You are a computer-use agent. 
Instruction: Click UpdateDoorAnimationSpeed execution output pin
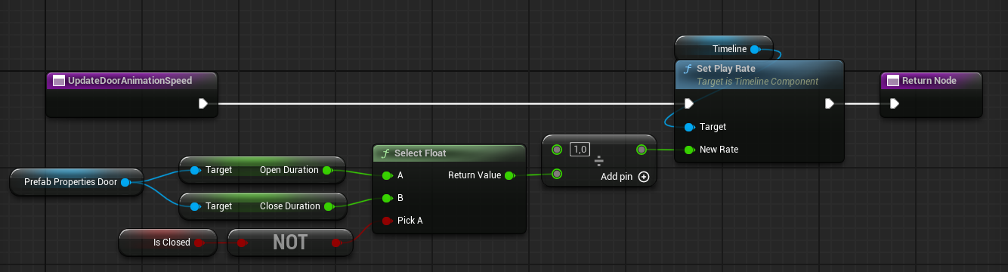click(x=203, y=104)
